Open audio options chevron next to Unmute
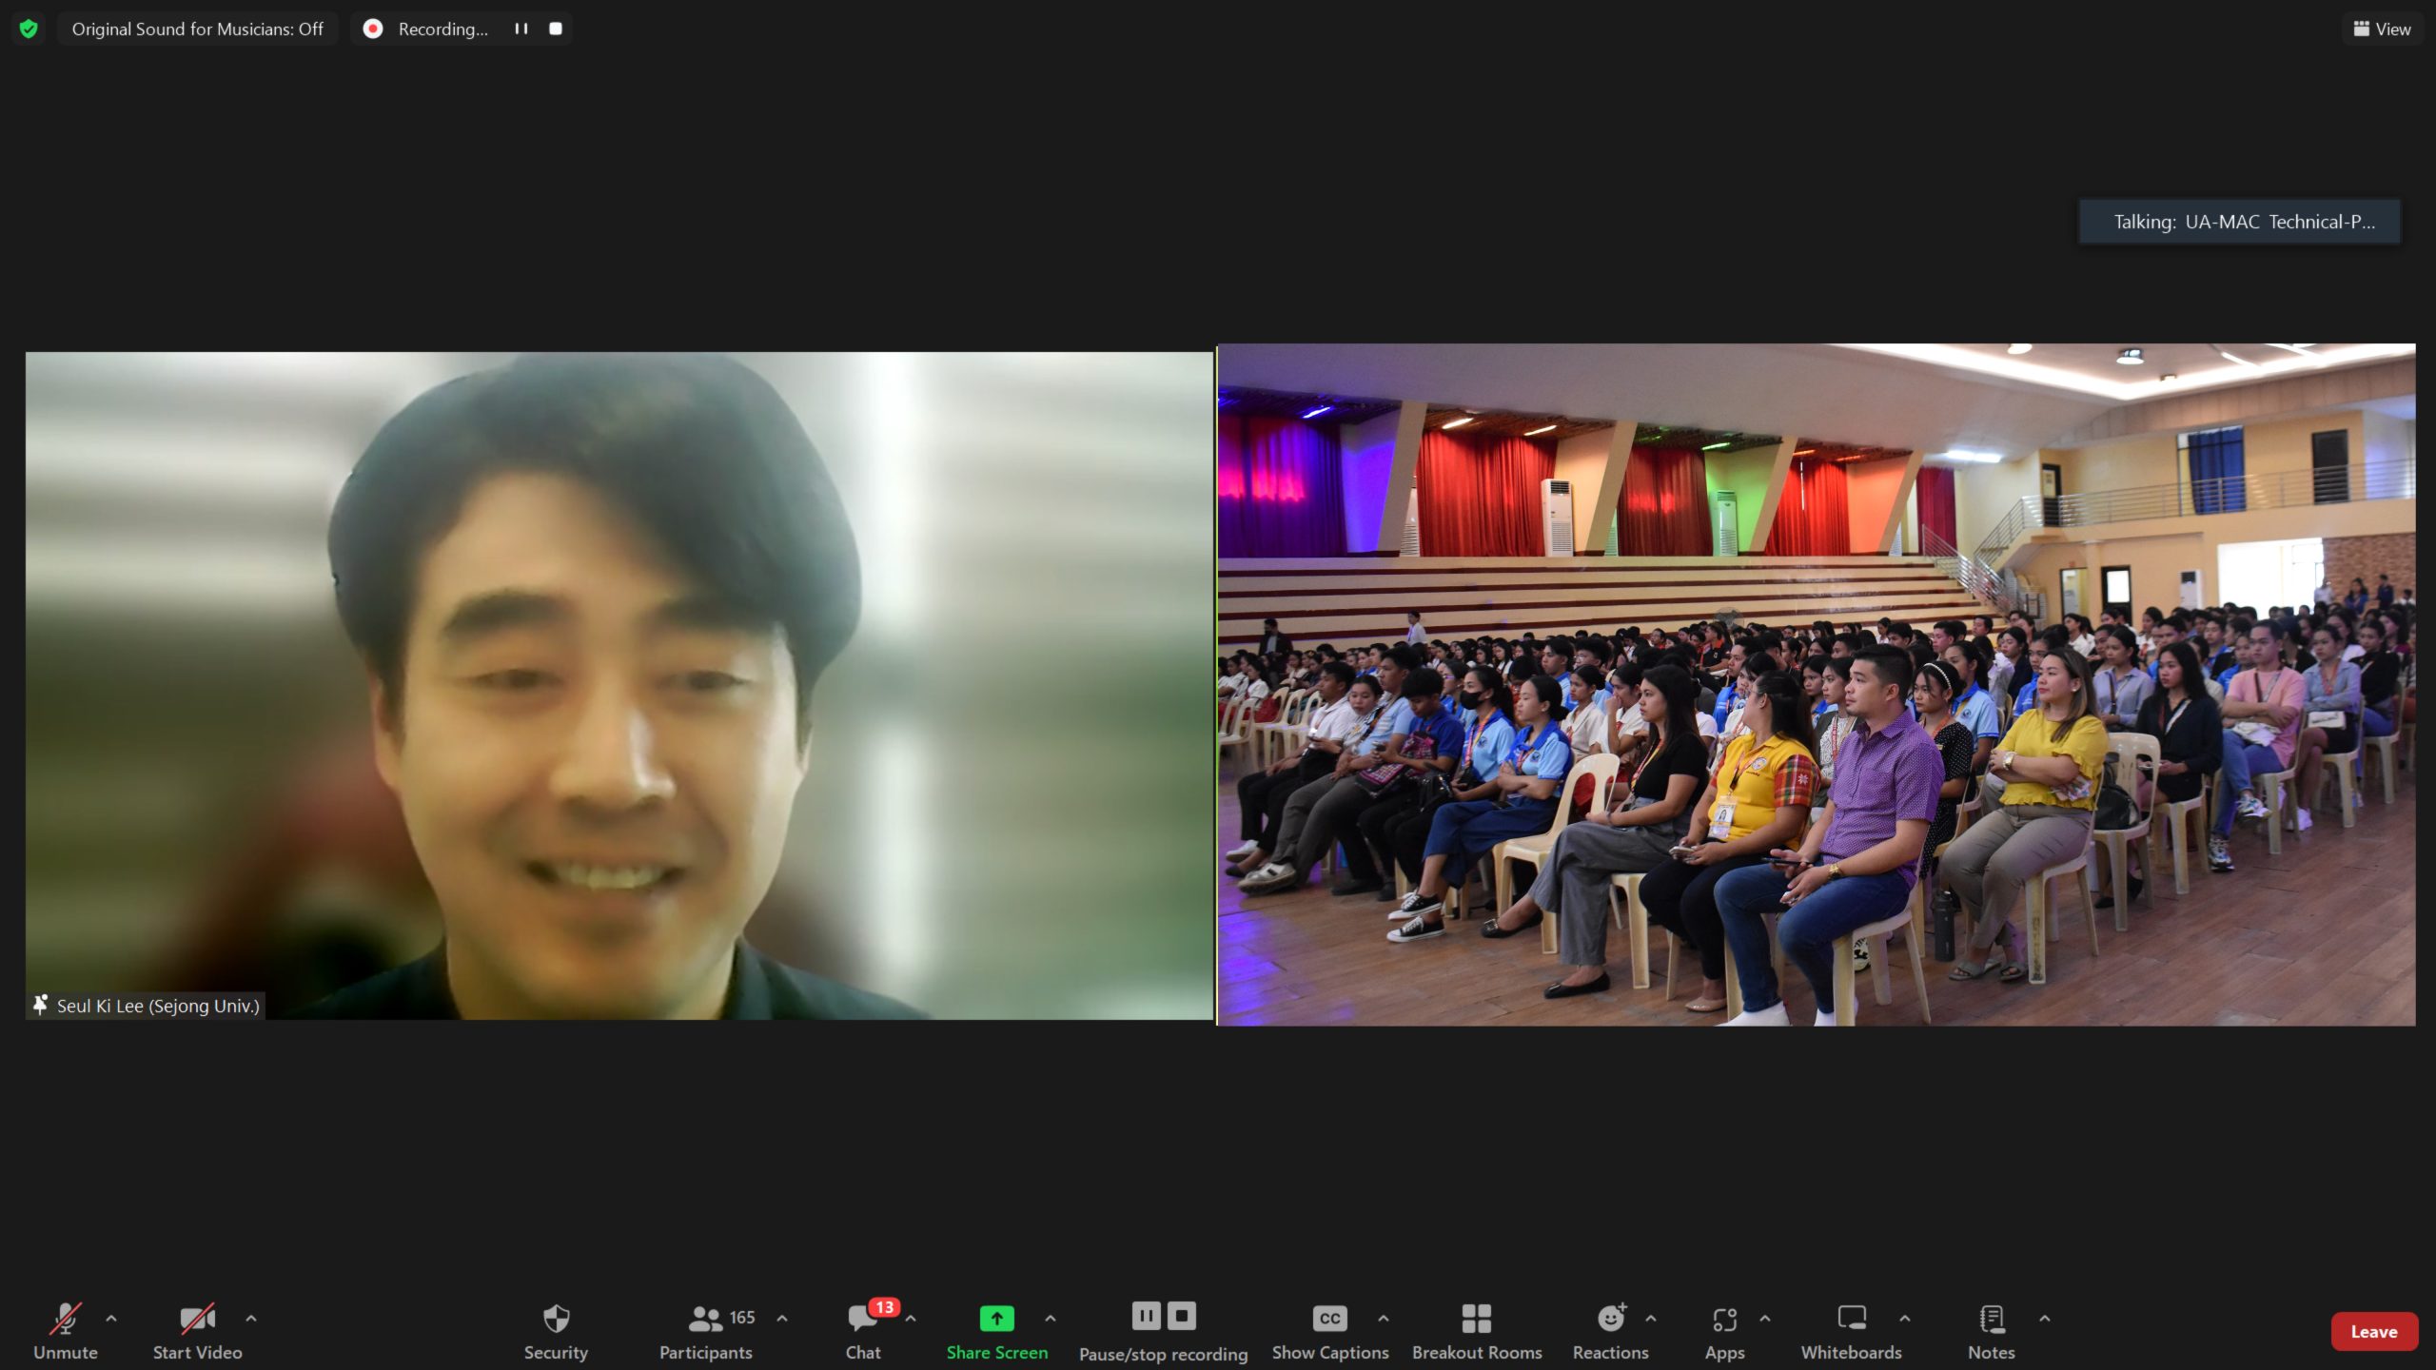This screenshot has height=1370, width=2436. coord(111,1318)
